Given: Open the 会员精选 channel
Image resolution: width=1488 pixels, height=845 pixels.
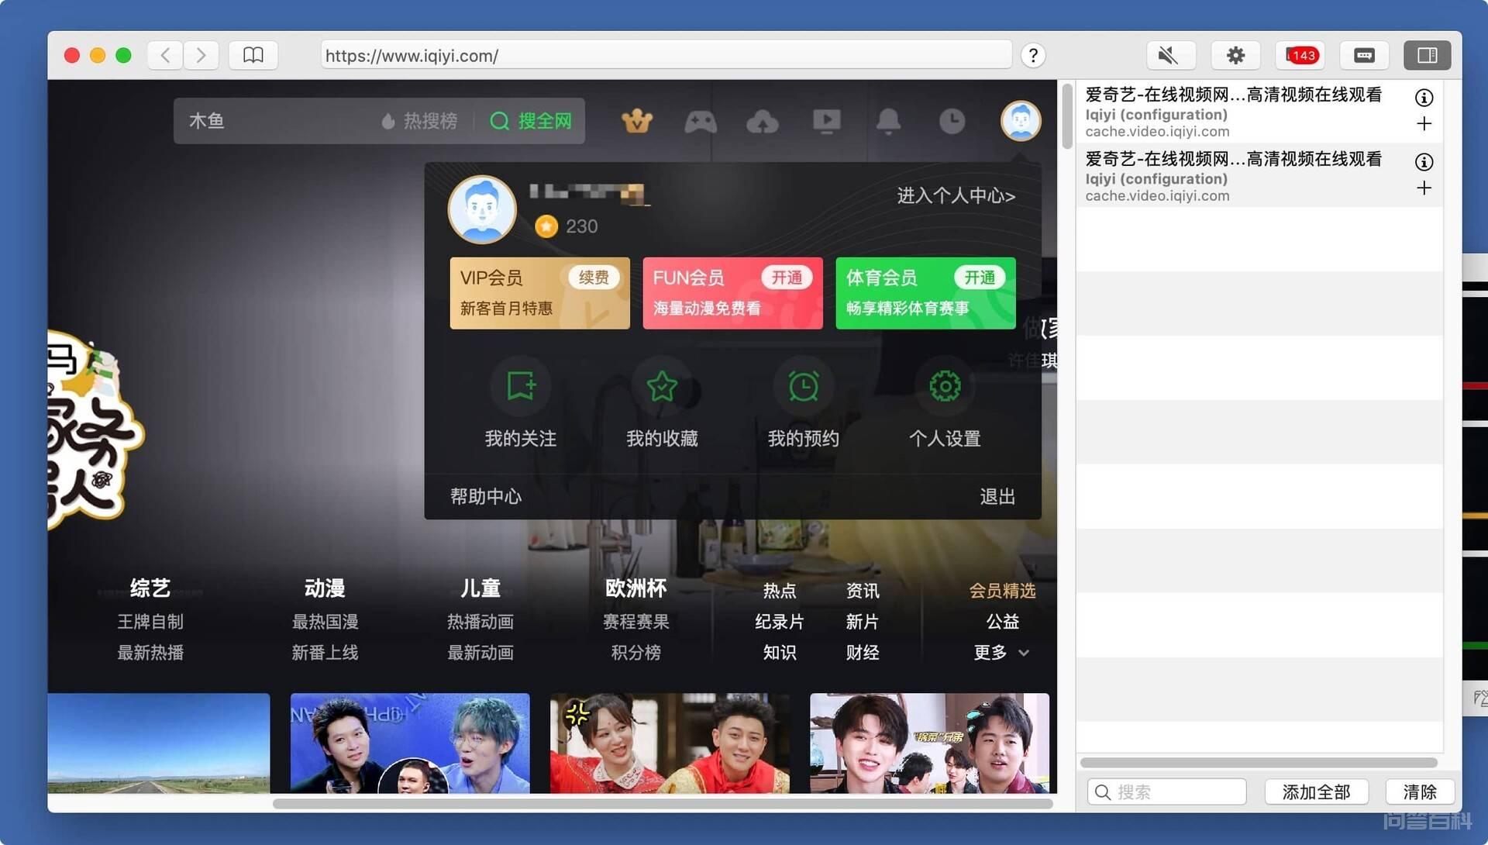Looking at the screenshot, I should tap(1002, 591).
